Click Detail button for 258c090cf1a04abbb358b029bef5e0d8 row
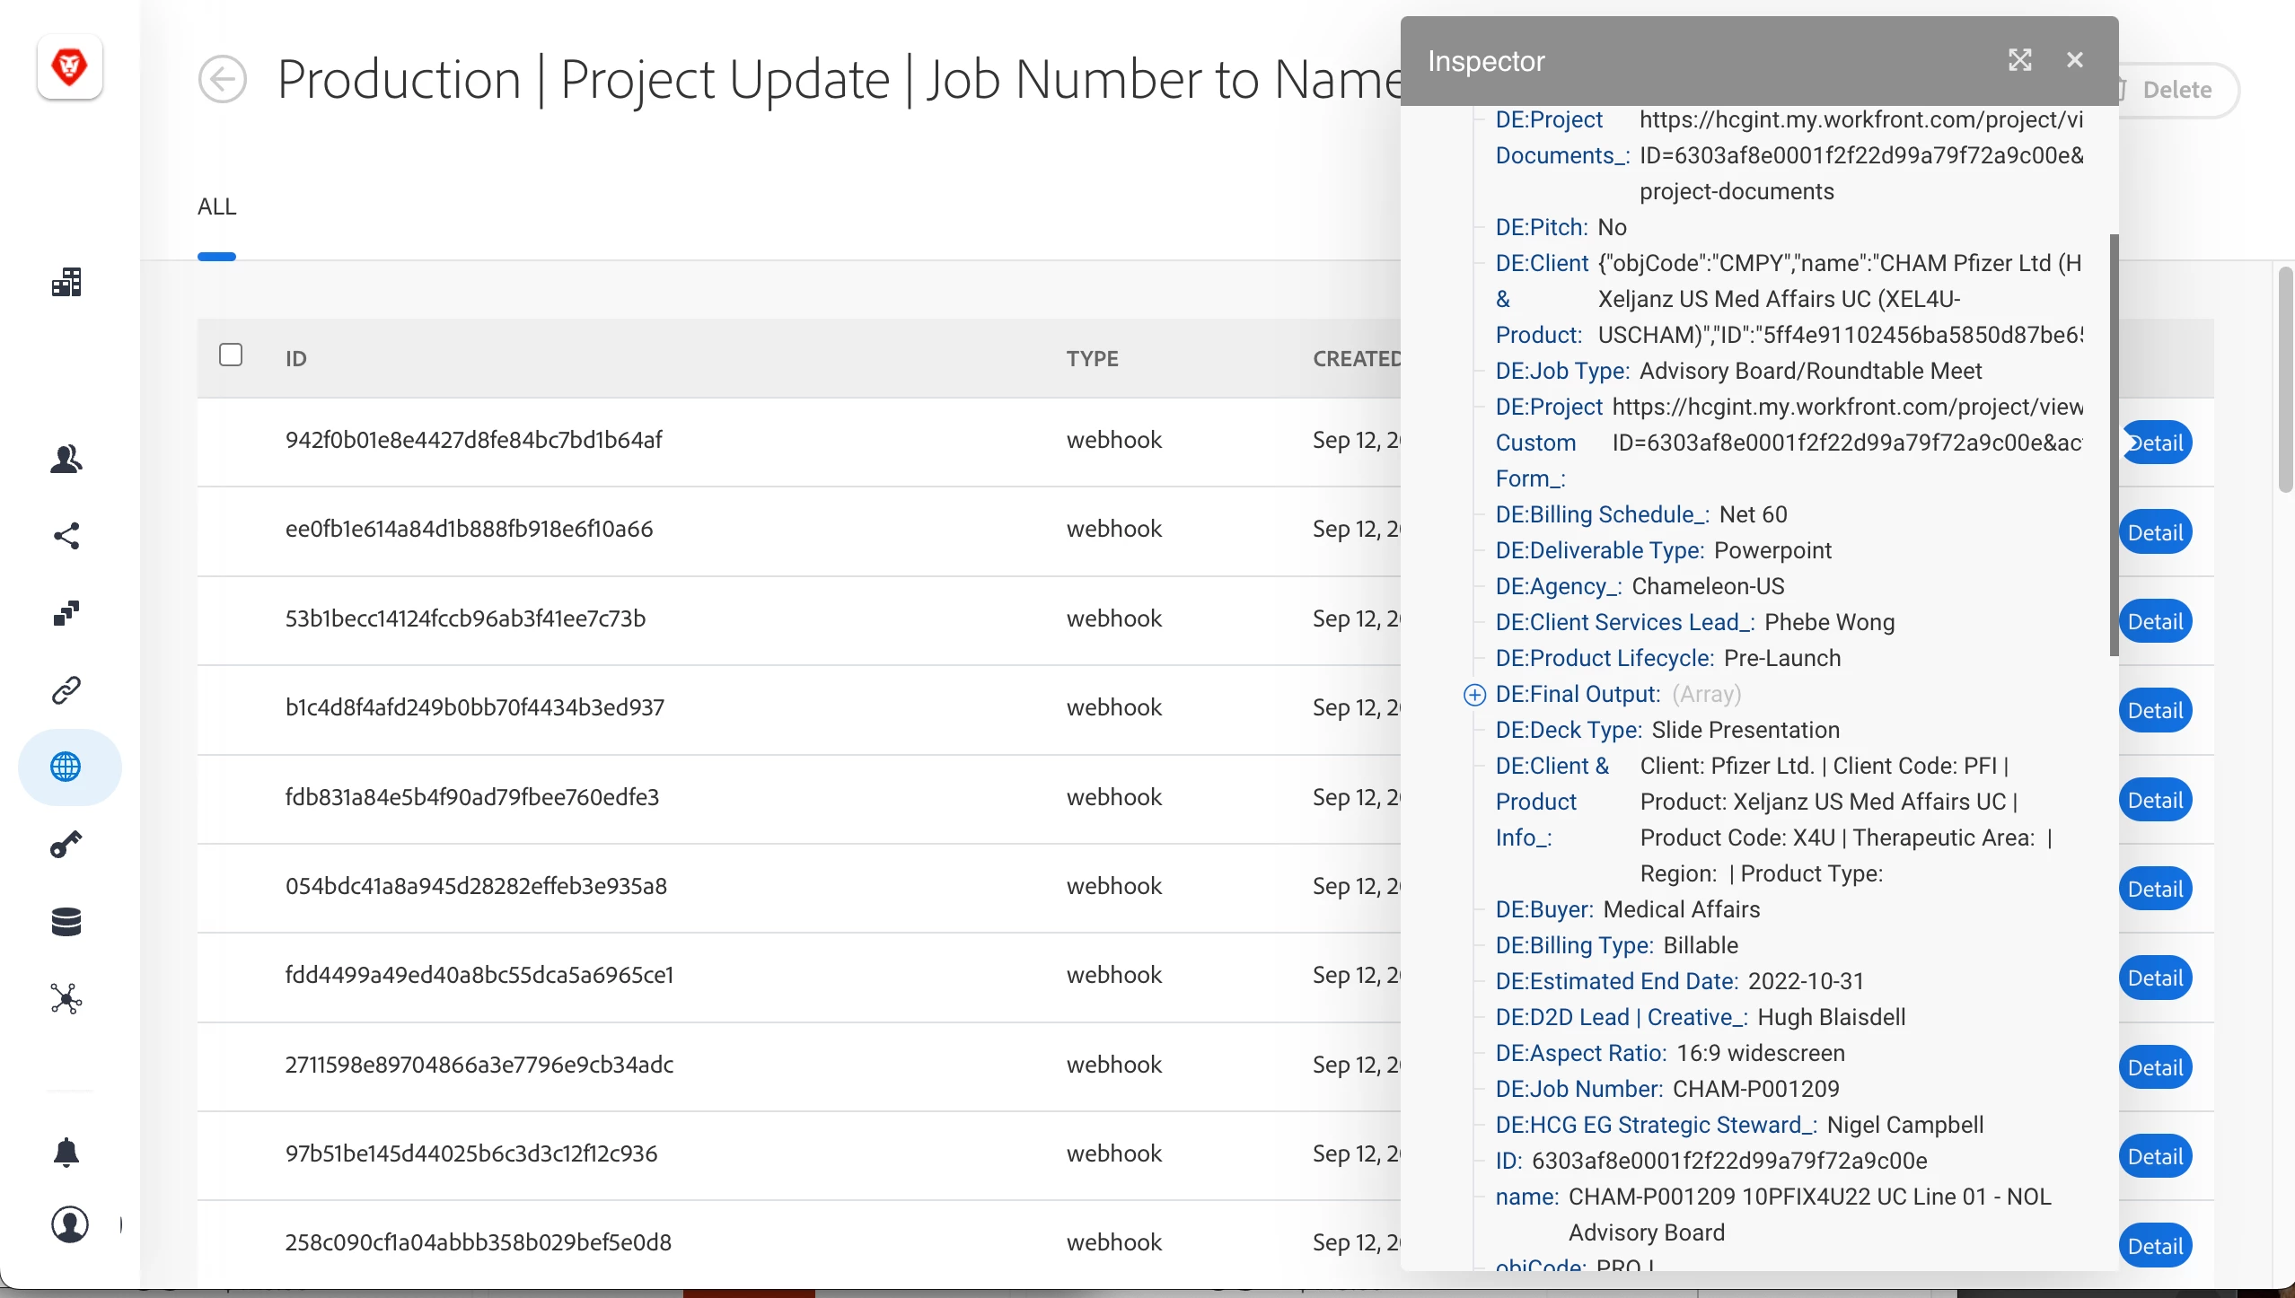This screenshot has width=2295, height=1298. [2155, 1246]
